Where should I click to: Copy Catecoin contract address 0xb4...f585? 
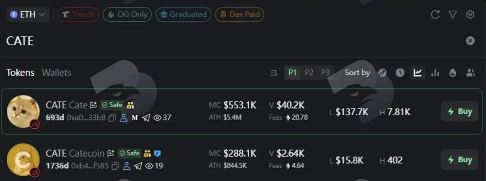pyautogui.click(x=115, y=166)
